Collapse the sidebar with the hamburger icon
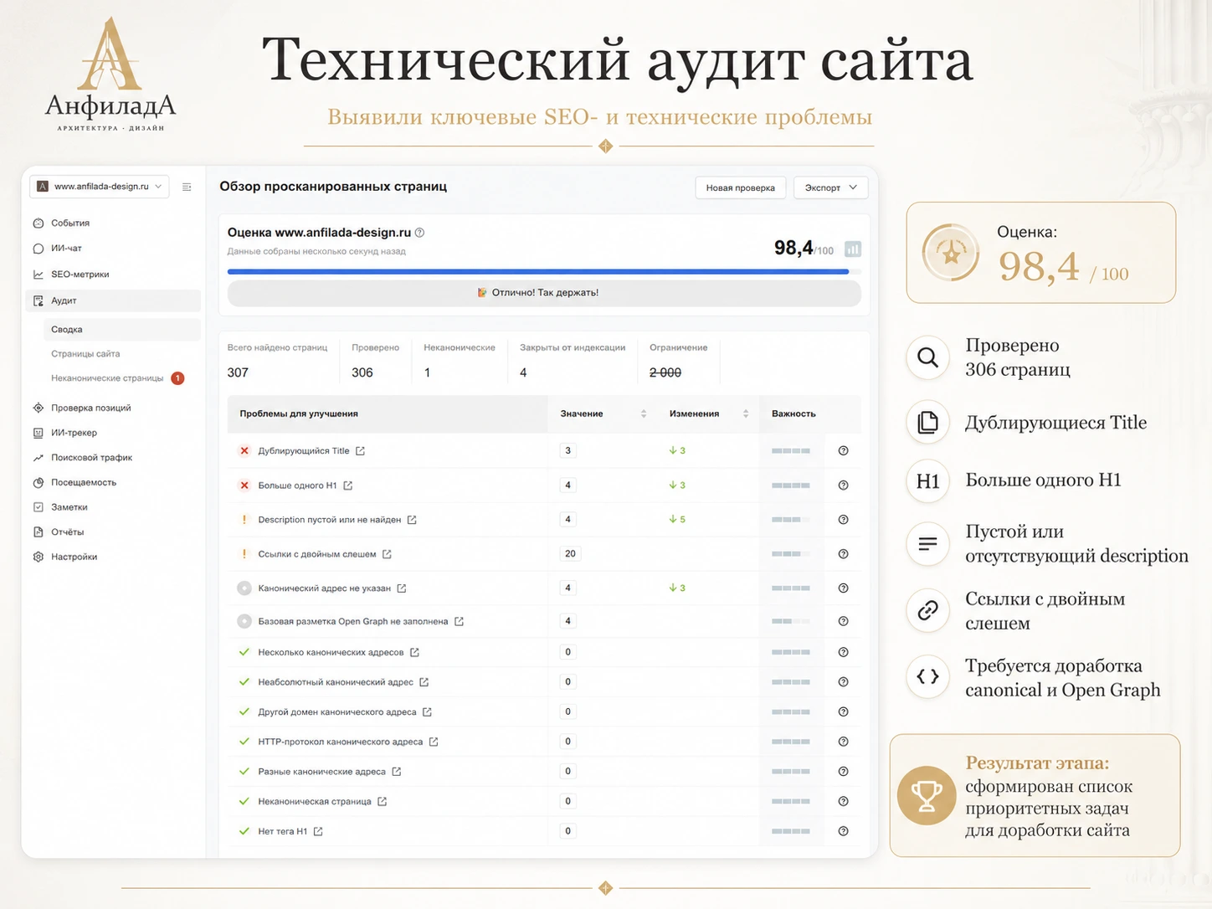This screenshot has height=909, width=1212. click(x=187, y=187)
